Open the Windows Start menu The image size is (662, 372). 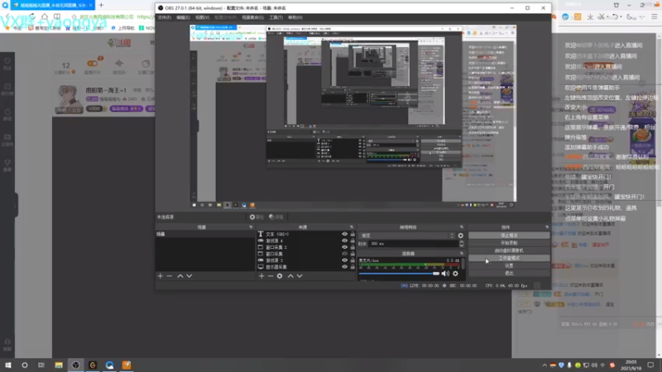(8, 365)
